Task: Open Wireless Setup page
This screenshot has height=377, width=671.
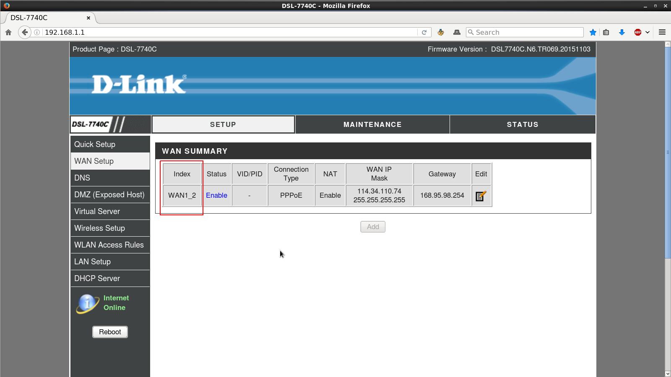Action: (x=110, y=228)
